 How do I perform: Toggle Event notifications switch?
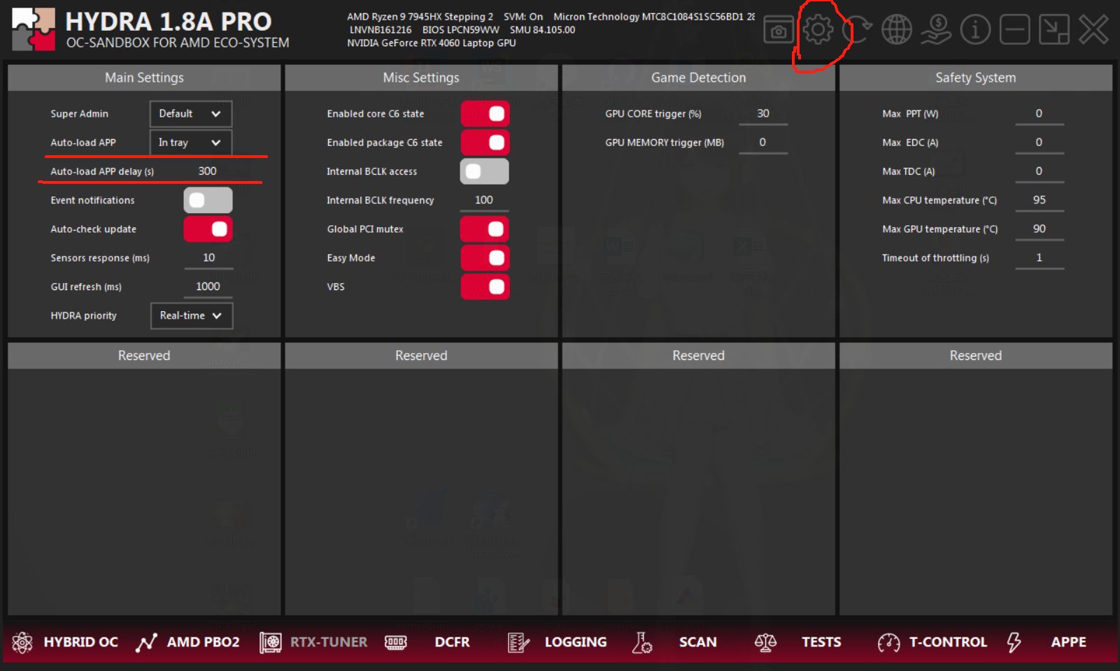[x=208, y=201]
